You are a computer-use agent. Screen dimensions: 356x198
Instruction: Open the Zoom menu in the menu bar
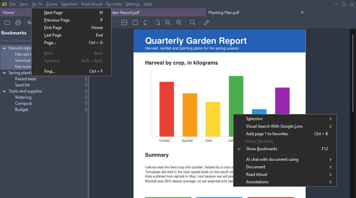[52, 4]
